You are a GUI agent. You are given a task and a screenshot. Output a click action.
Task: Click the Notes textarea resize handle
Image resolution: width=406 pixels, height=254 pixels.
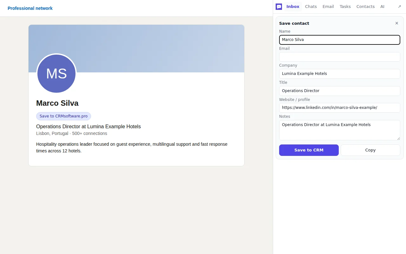pyautogui.click(x=398, y=138)
